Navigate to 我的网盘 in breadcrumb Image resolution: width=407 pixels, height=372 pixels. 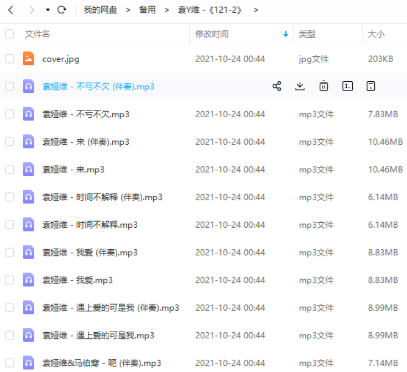point(100,10)
